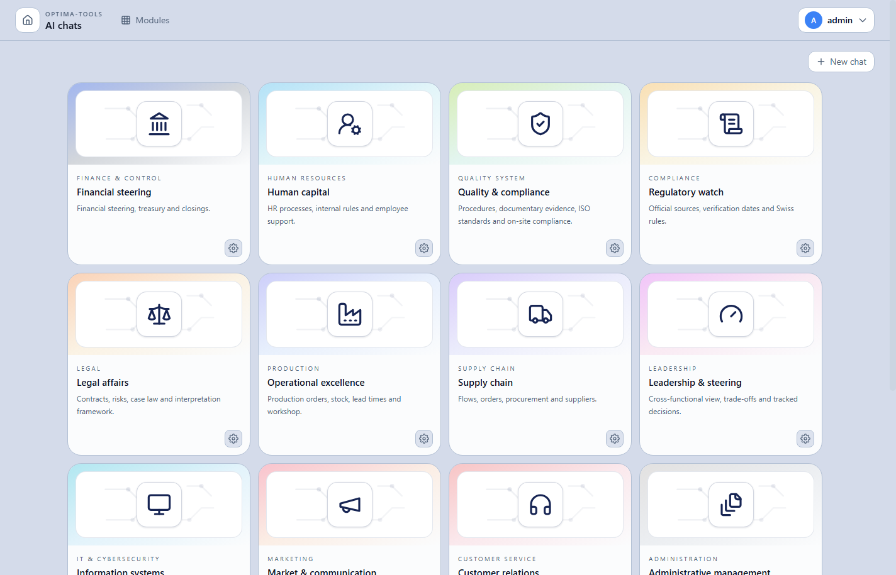Expand the admin account dropdown
This screenshot has height=575, width=896.
click(x=836, y=20)
